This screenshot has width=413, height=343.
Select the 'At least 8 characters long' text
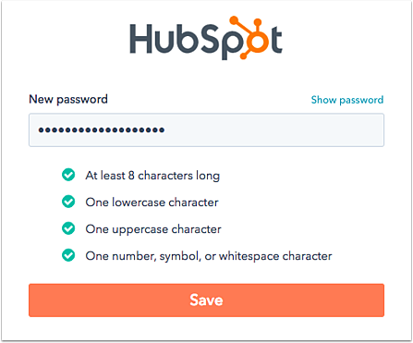coord(152,176)
